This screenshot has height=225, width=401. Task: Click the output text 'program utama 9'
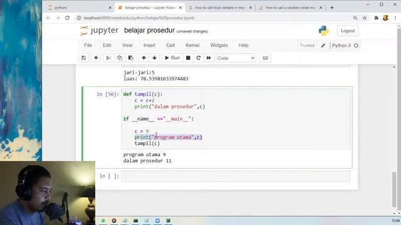[x=145, y=154]
